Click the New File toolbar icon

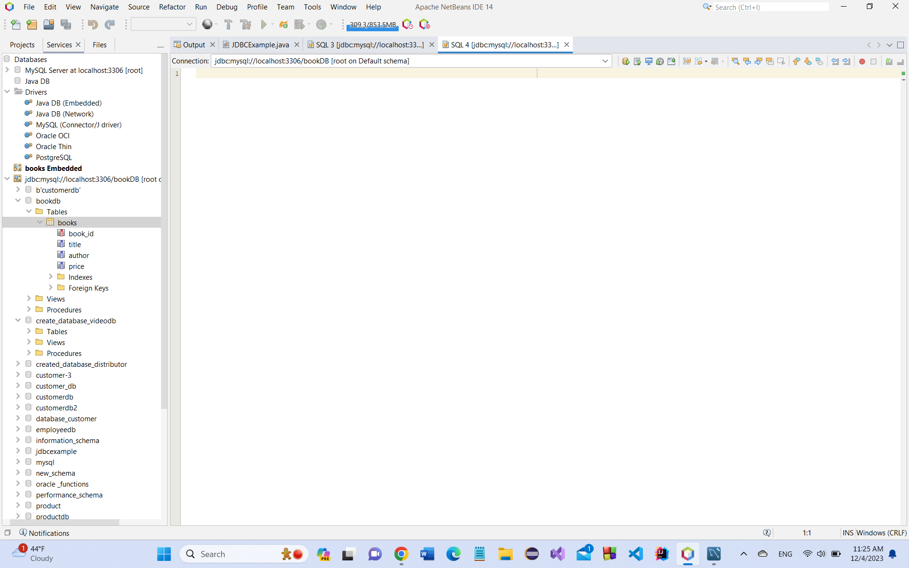coord(16,25)
